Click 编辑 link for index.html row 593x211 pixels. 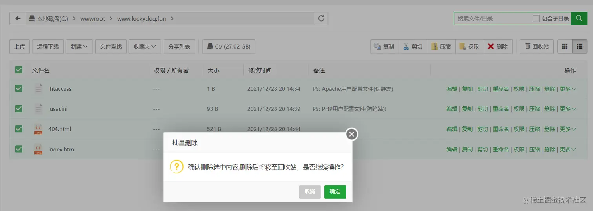pos(452,150)
